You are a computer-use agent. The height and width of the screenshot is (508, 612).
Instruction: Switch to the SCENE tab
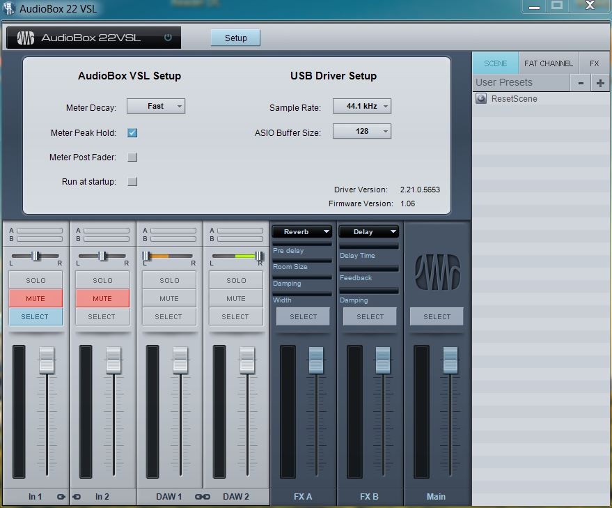[495, 63]
